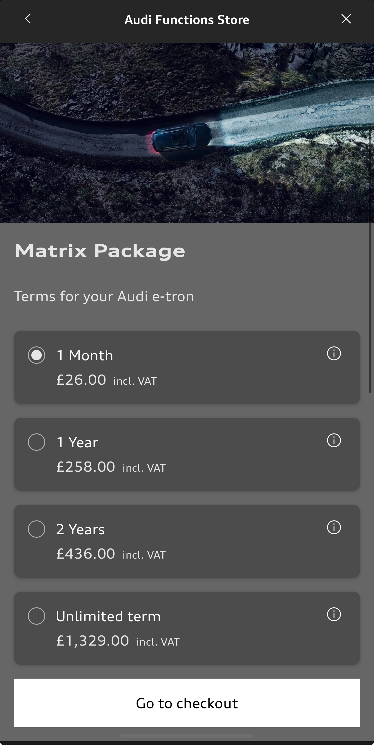The image size is (374, 745).
Task: Tap the car headlight hero image
Action: (x=187, y=133)
